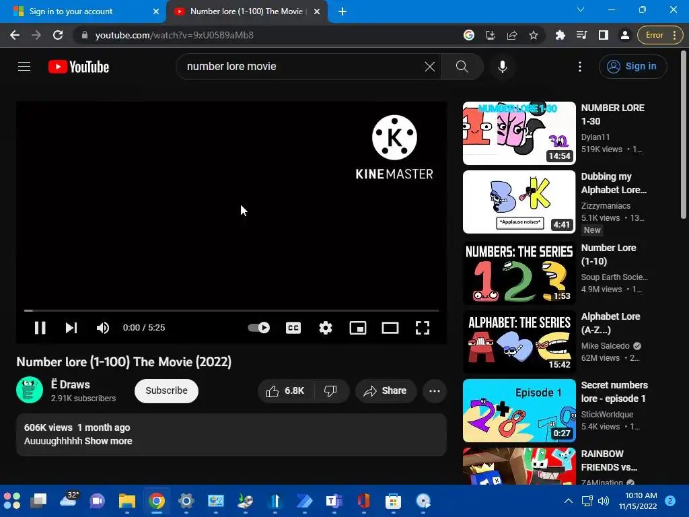
Task: Open the Chrome Error menu button
Action: (661, 35)
